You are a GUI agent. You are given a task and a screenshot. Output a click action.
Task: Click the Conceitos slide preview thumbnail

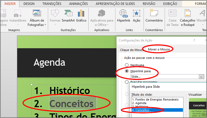pos(197,108)
